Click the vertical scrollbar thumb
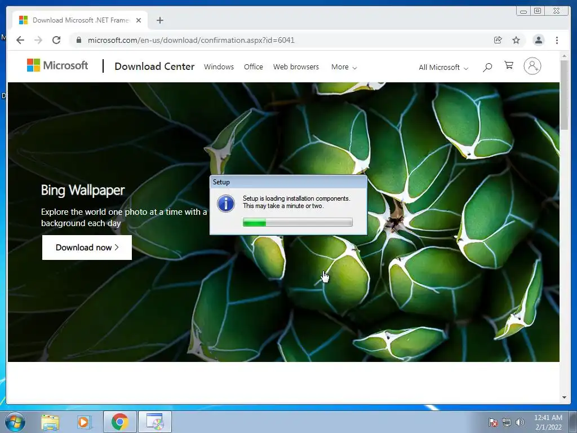577x433 pixels. pos(564,95)
